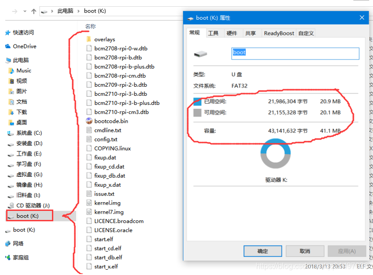Screen dimensions: 373x275
Task: Open the recent locations dropdown chevron
Action: point(25,11)
